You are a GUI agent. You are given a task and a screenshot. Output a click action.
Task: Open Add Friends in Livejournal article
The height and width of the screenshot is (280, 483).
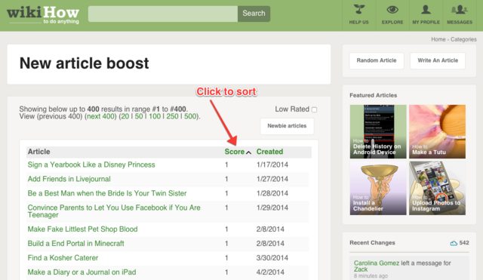pyautogui.click(x=69, y=179)
